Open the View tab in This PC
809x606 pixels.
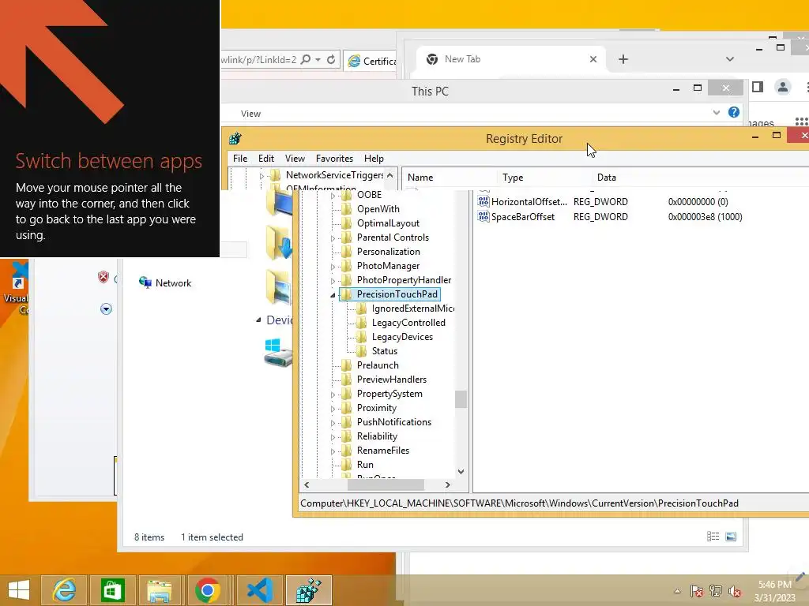point(250,114)
